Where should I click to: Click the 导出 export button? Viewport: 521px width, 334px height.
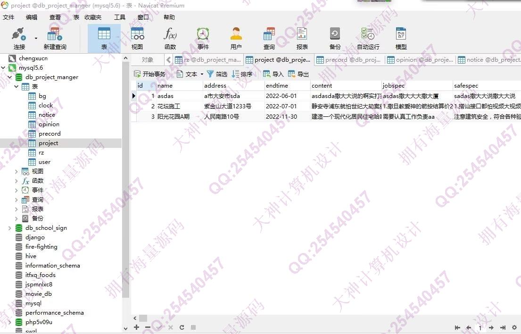coord(298,74)
